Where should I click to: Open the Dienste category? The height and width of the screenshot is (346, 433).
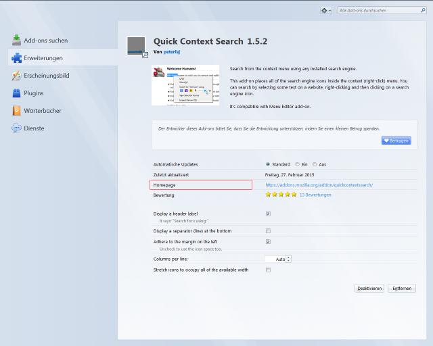(x=63, y=128)
